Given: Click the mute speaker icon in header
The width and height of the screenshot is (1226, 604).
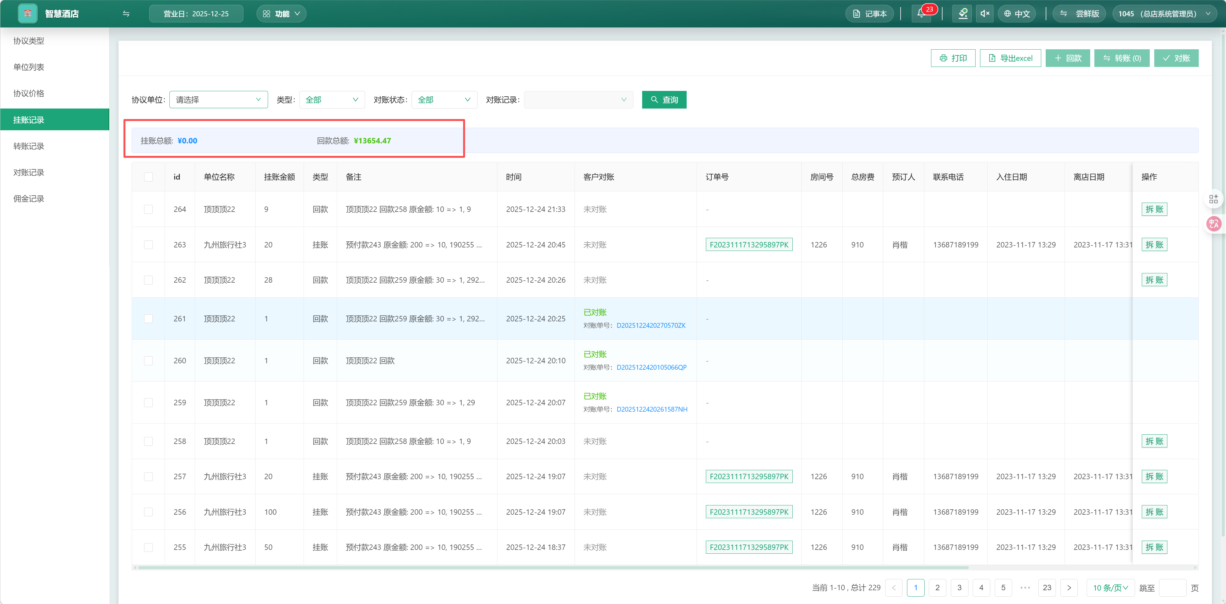Looking at the screenshot, I should point(985,14).
